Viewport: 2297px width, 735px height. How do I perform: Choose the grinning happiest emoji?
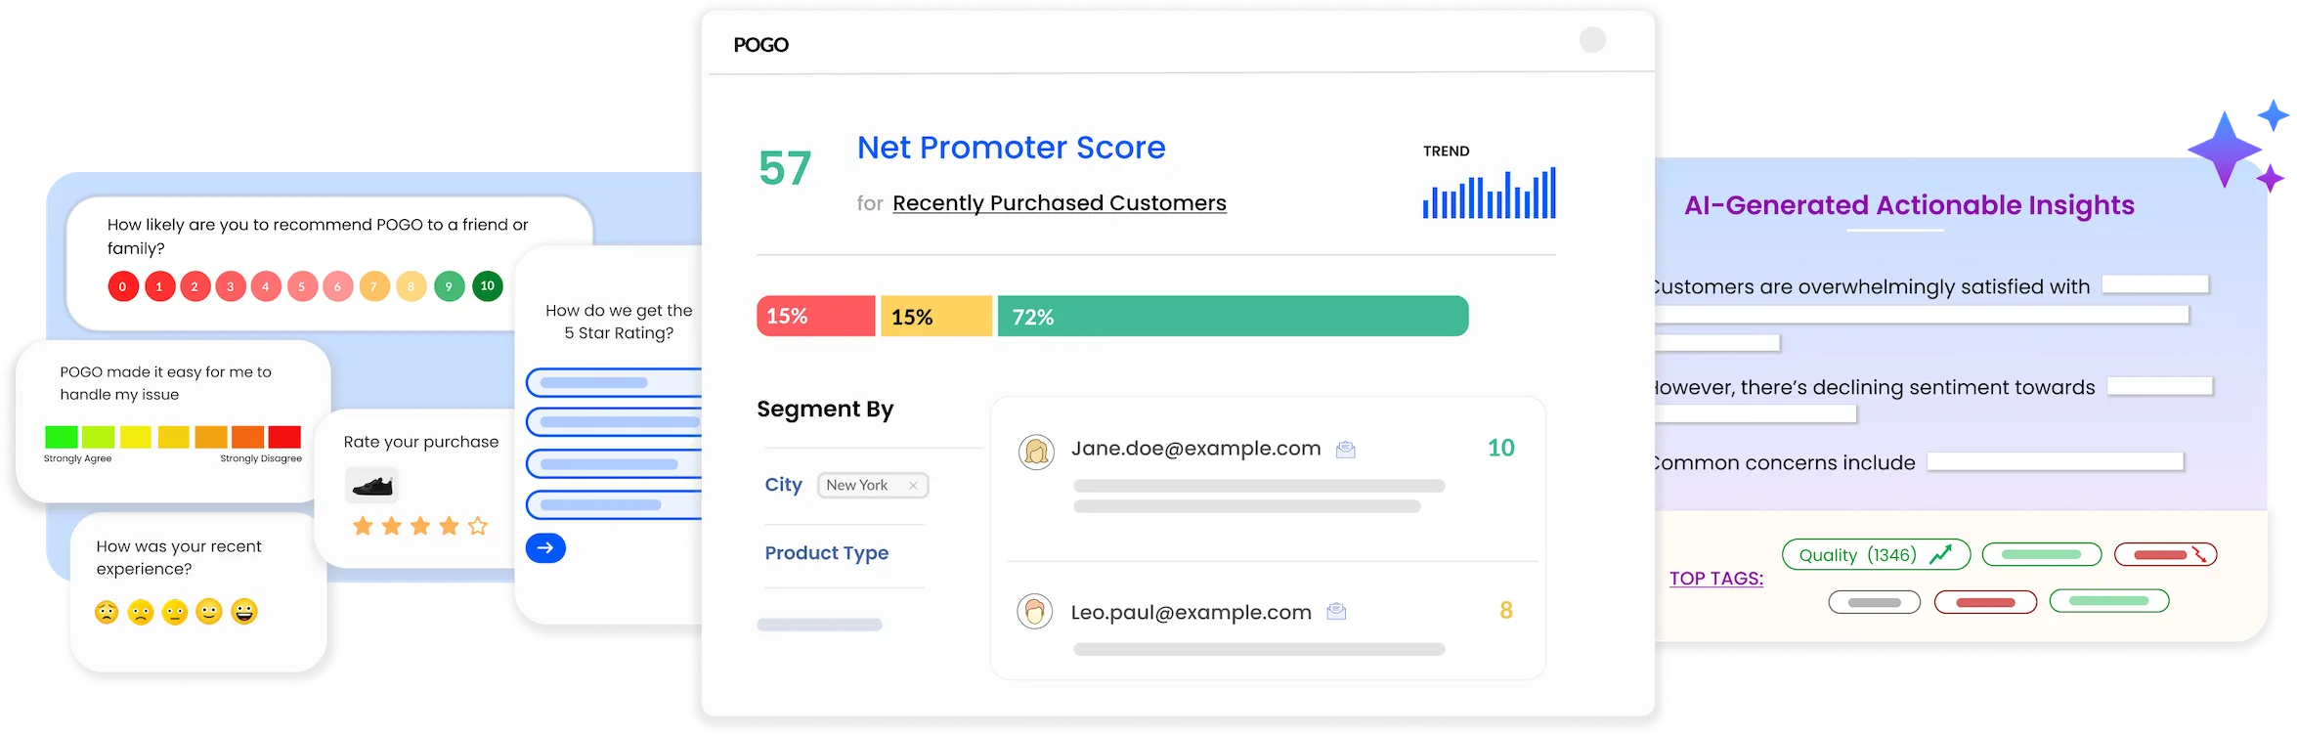coord(244,612)
